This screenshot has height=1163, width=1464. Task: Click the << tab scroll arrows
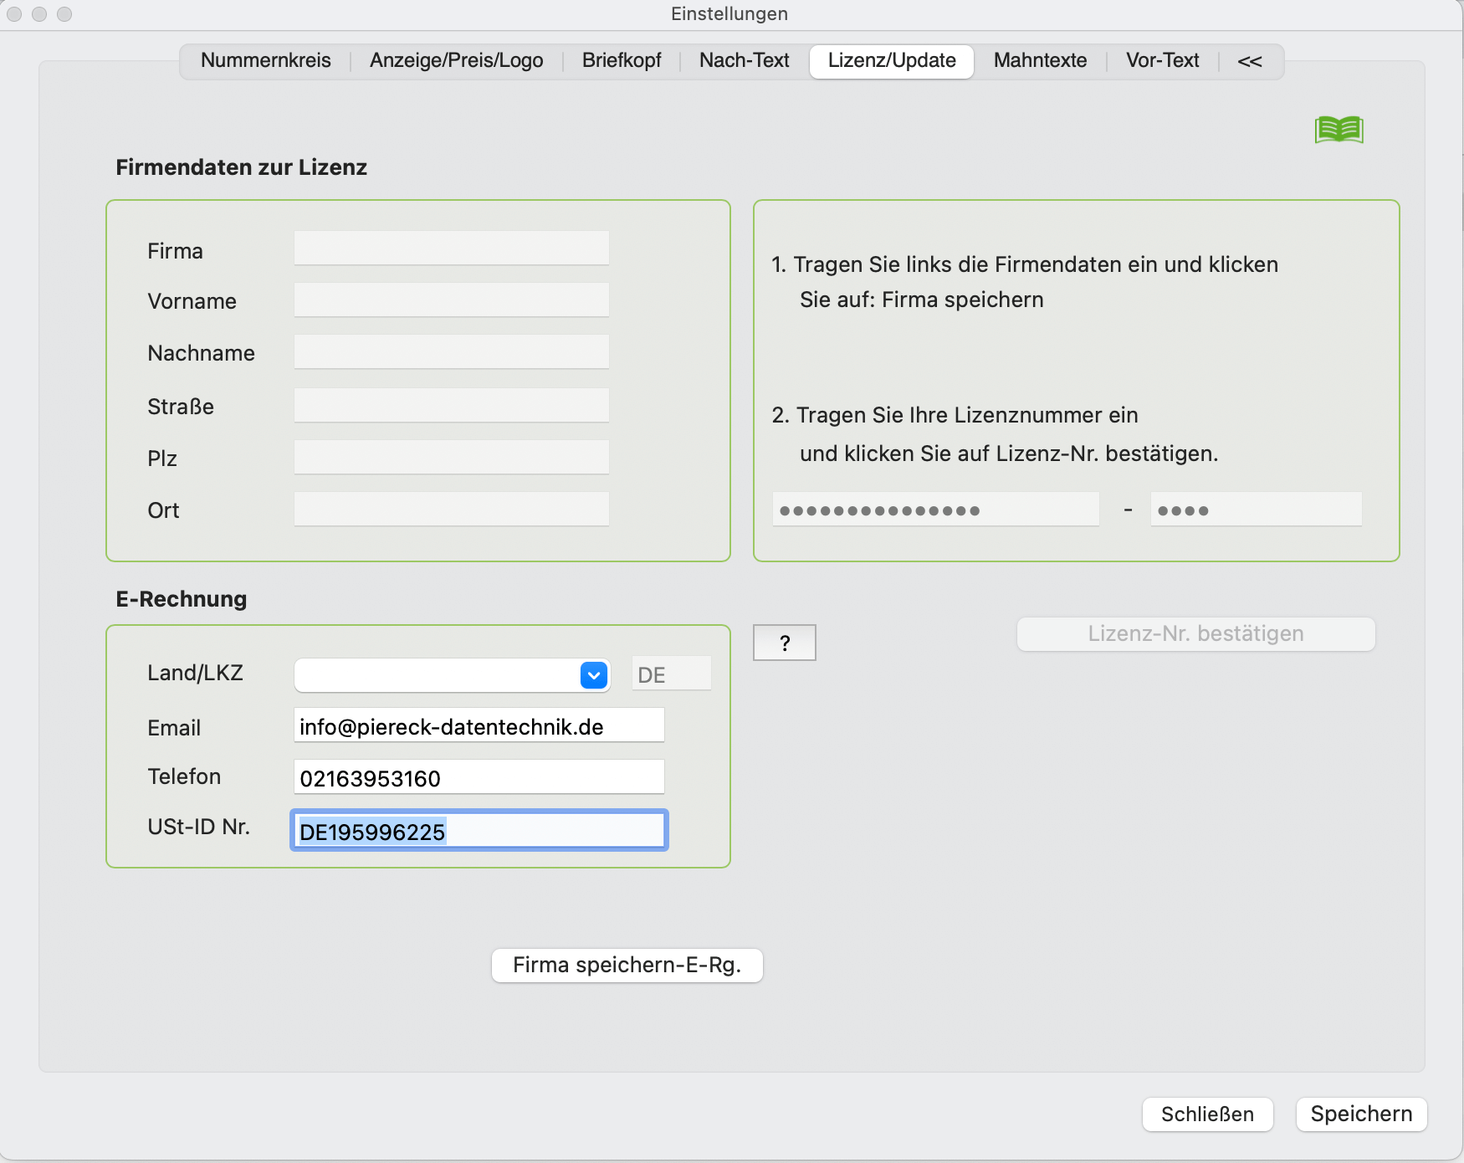pyautogui.click(x=1249, y=61)
